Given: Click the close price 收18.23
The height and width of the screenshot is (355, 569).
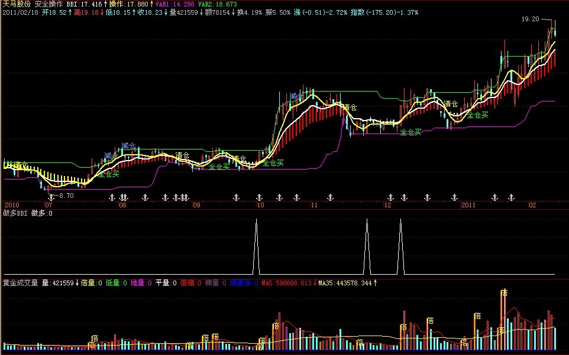Looking at the screenshot, I should click(150, 12).
